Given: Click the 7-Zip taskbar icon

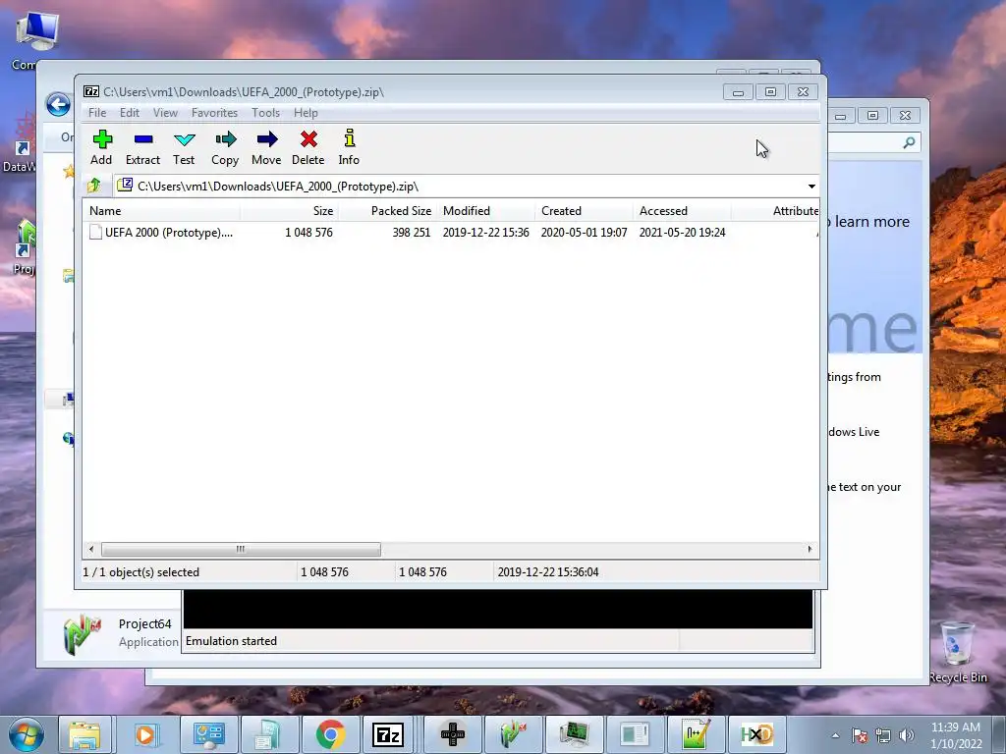Looking at the screenshot, I should [388, 734].
